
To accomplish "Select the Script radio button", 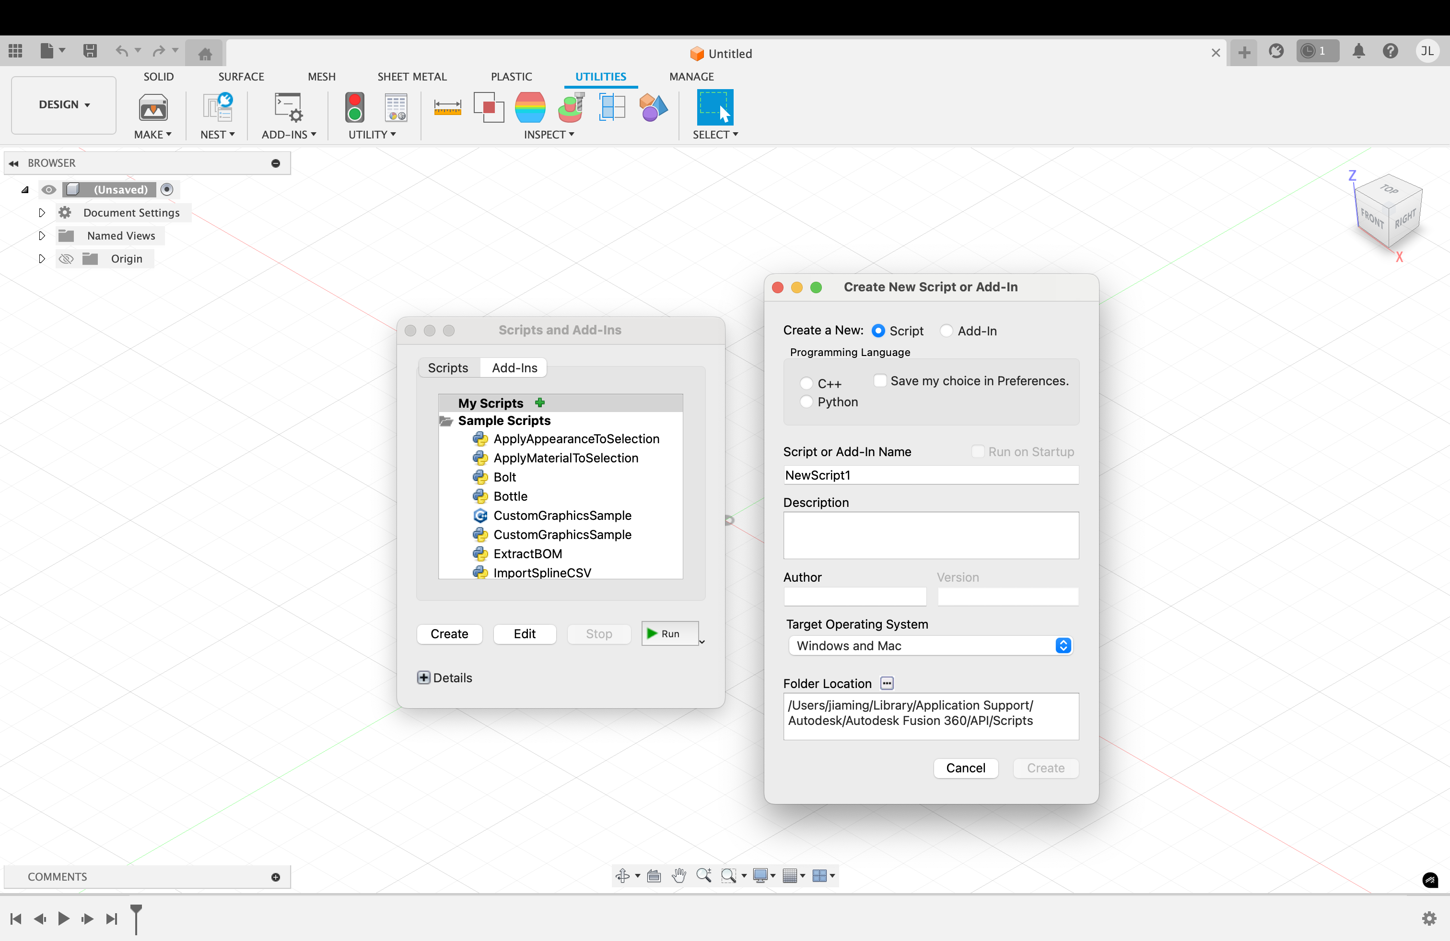I will click(878, 331).
